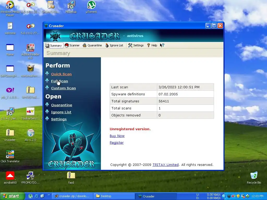This screenshot has height=200, width=267.
Task: Click the Crusader emblem in header banner
Action: pyautogui.click(x=55, y=36)
